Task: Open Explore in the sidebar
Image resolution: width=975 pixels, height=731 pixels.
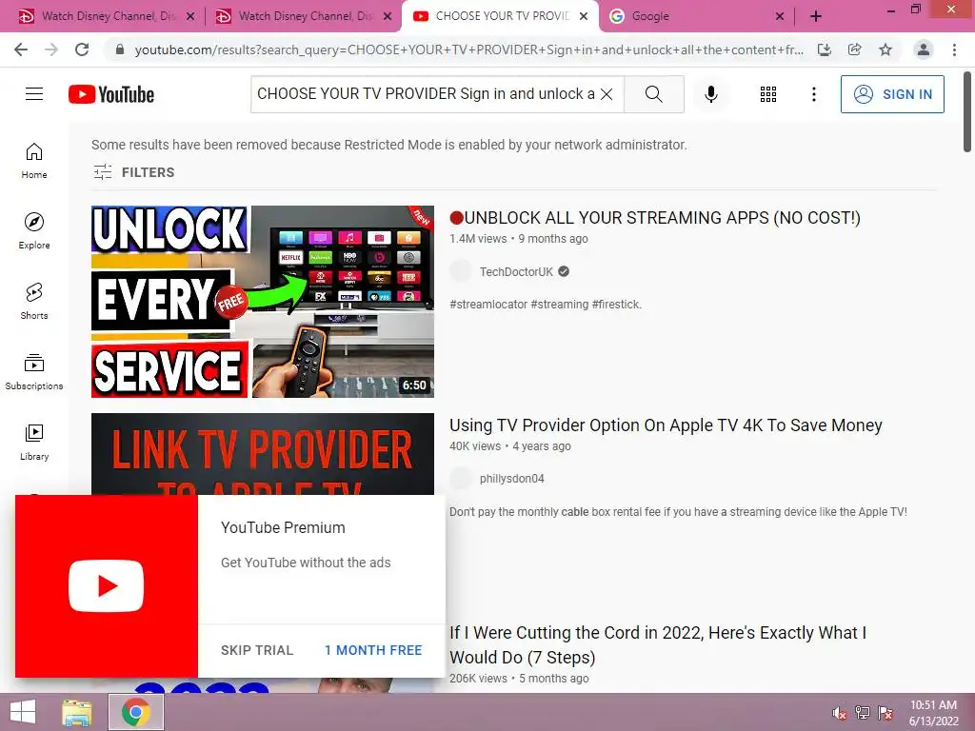Action: [34, 230]
